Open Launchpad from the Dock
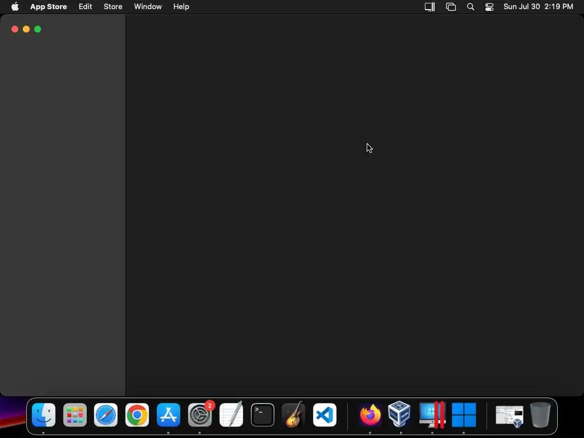 point(75,415)
